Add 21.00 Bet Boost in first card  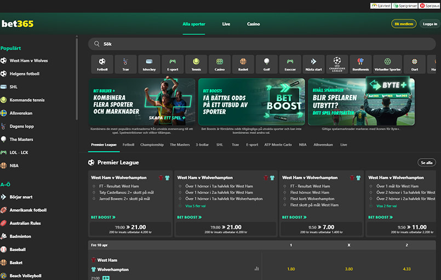point(130,229)
